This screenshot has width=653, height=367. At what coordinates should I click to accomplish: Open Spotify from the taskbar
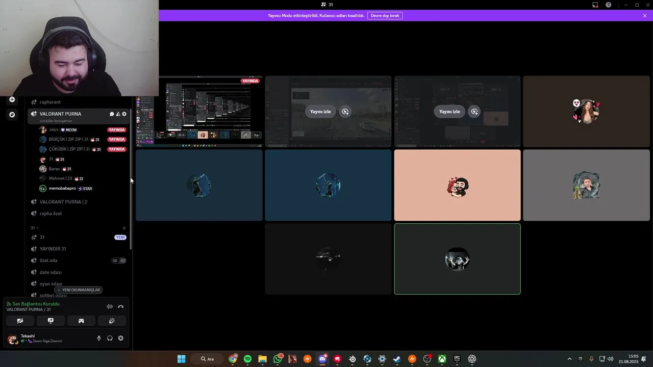[247, 359]
